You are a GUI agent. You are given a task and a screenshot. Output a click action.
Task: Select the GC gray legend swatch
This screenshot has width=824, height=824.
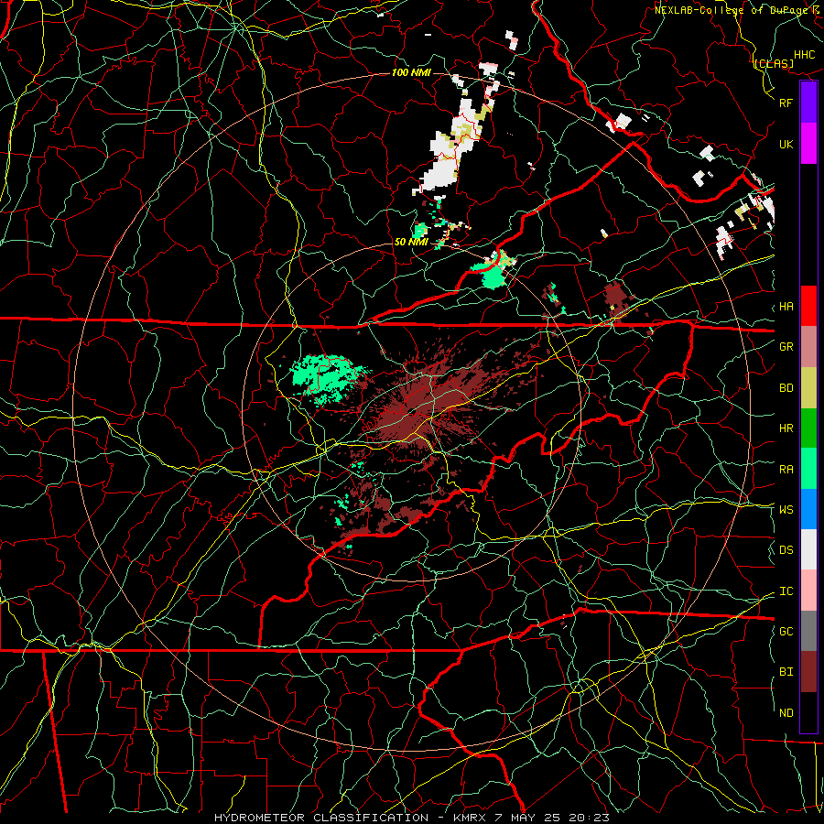point(808,631)
